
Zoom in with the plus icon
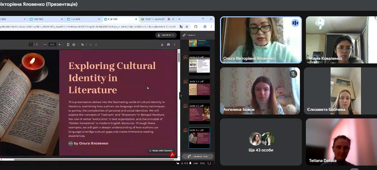point(59,44)
